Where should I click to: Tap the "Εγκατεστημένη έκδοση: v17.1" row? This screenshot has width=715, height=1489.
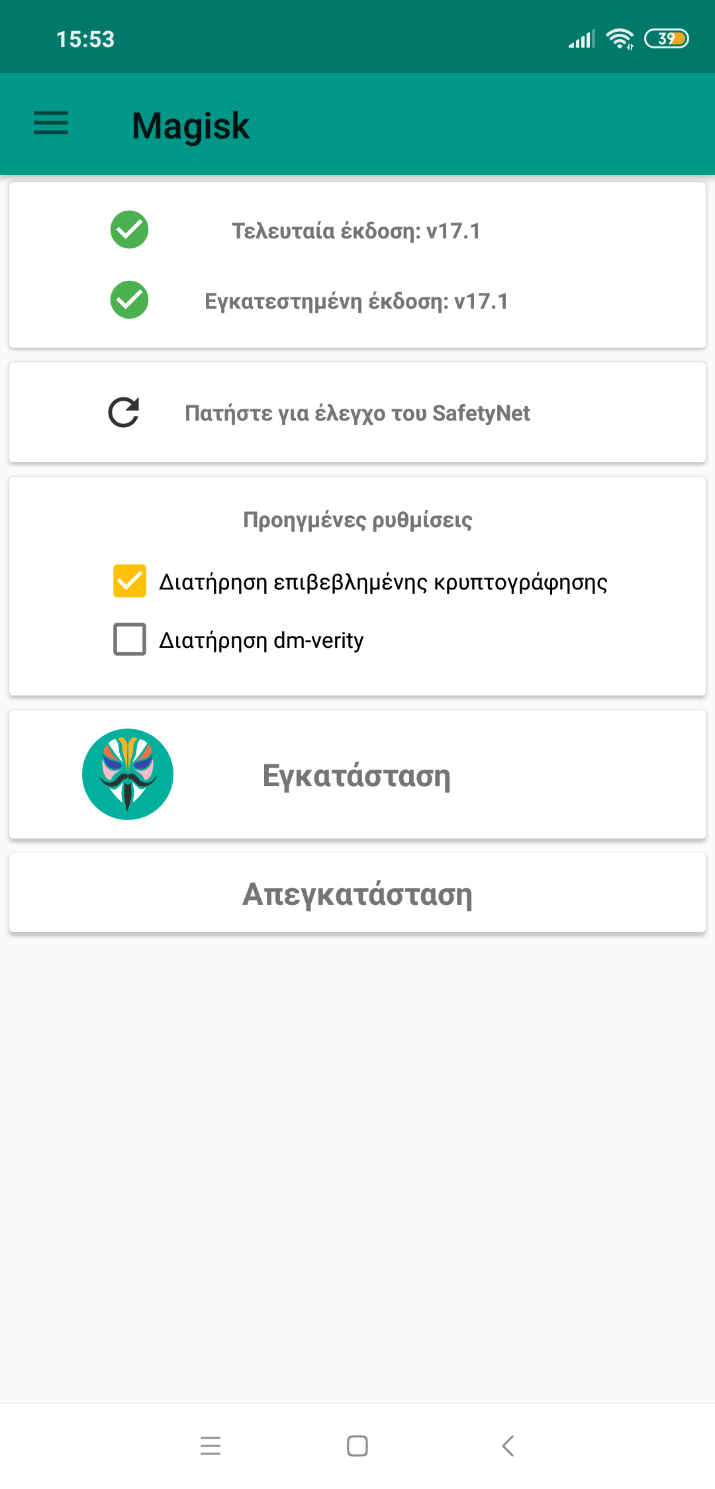356,301
